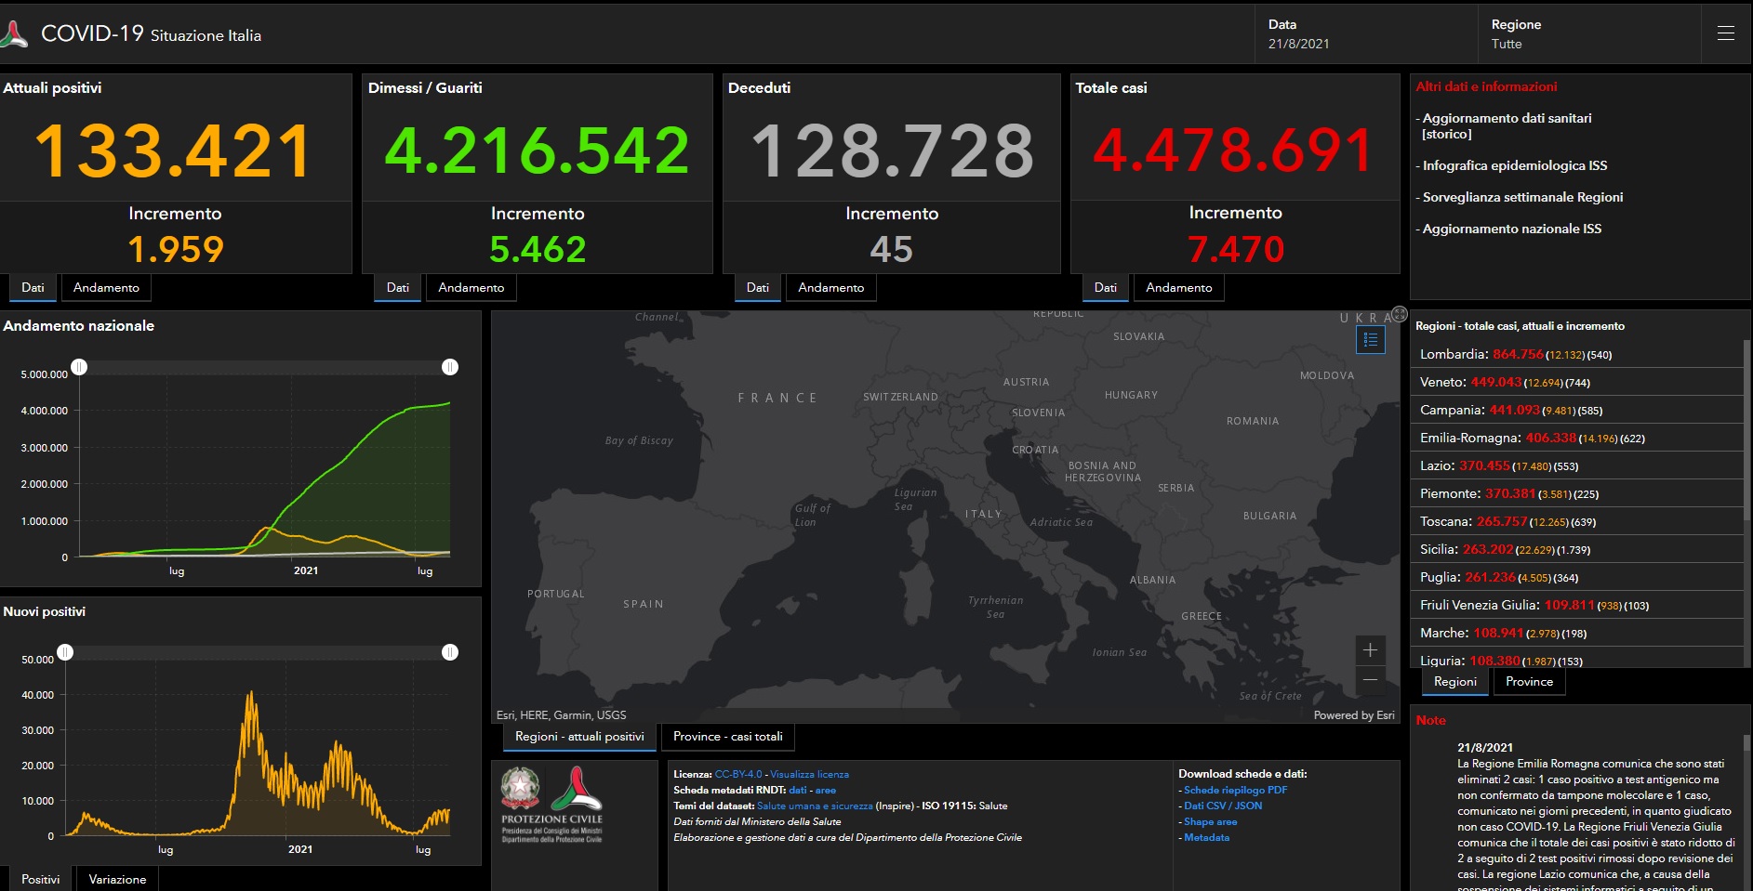Click the COVID-19 dashboard logo icon
The image size is (1753, 891).
tap(14, 35)
